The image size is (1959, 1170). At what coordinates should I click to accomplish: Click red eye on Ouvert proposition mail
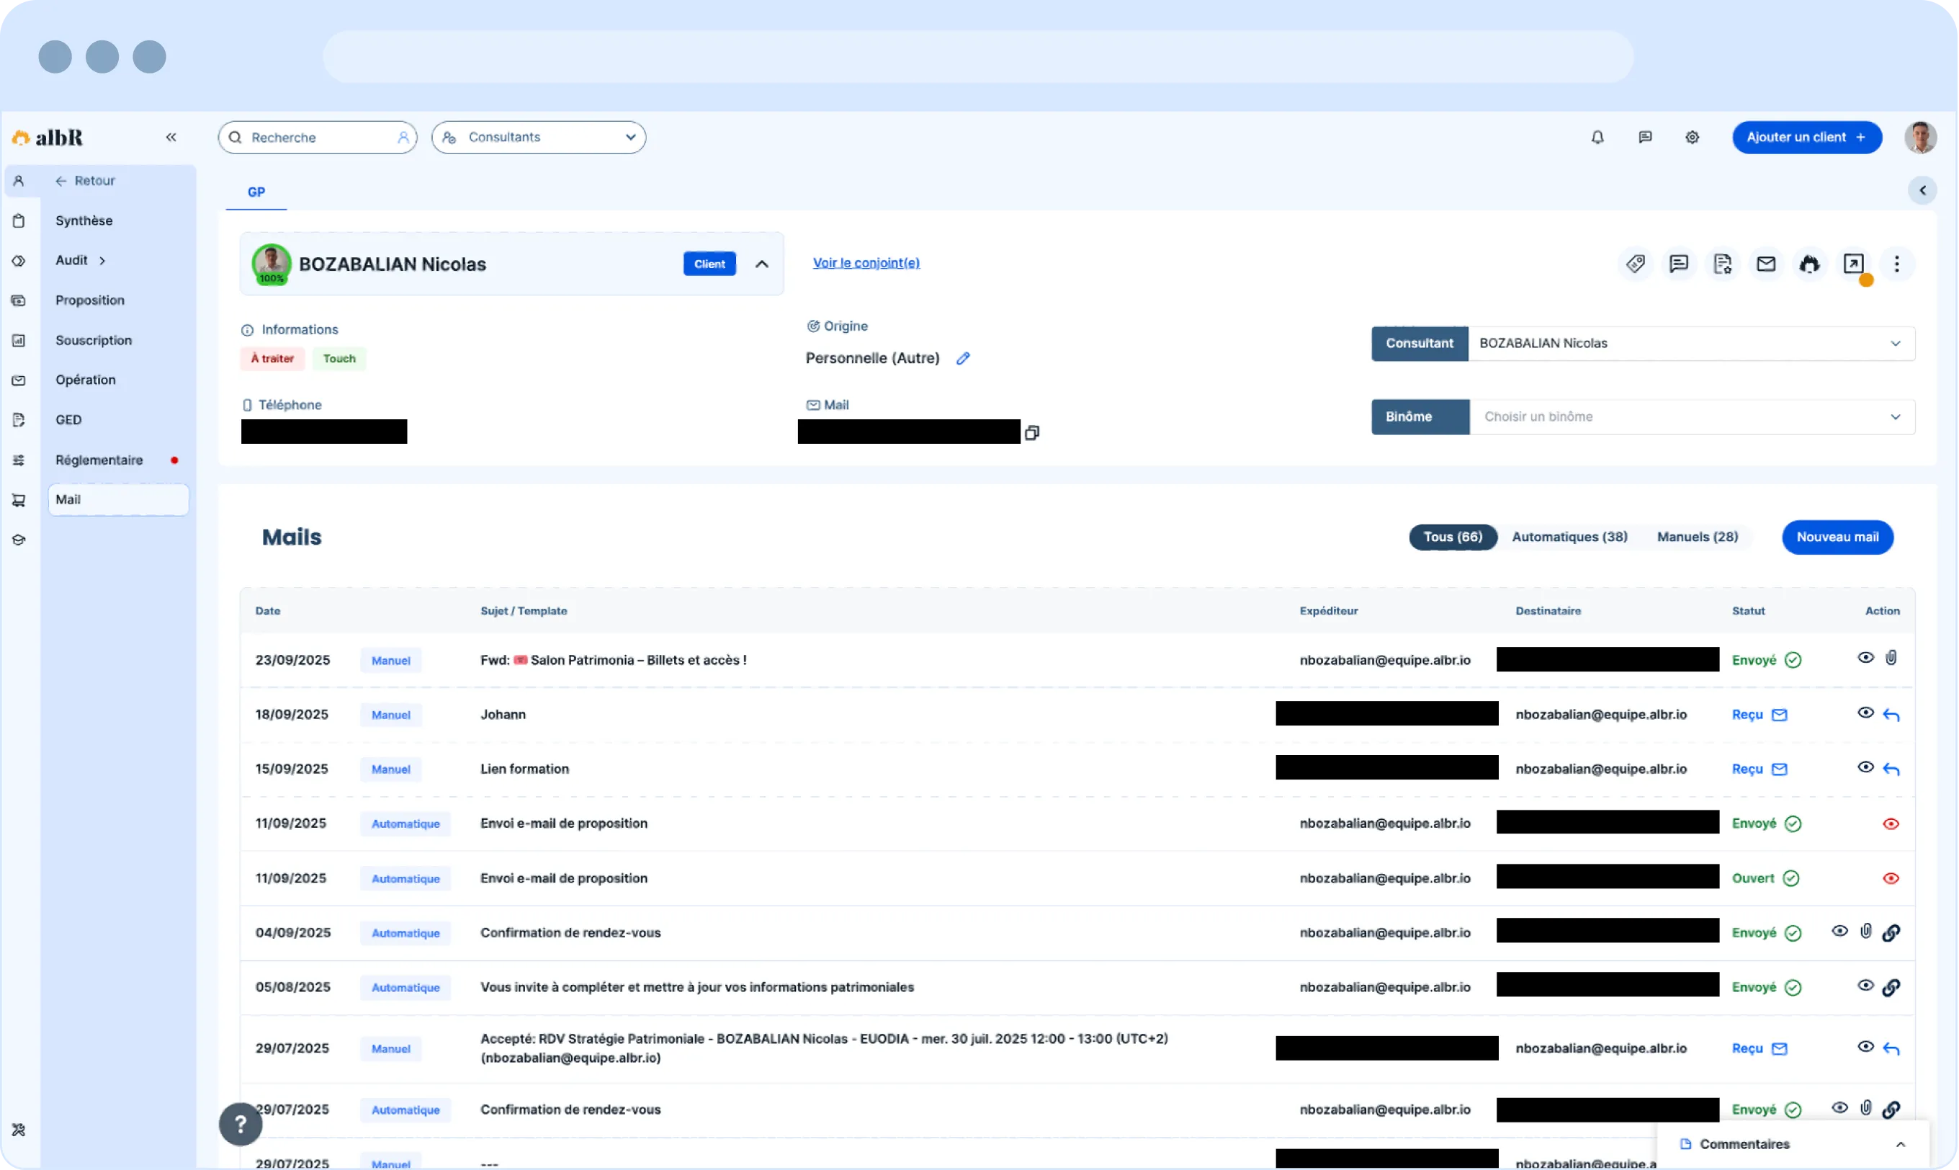click(x=1890, y=878)
